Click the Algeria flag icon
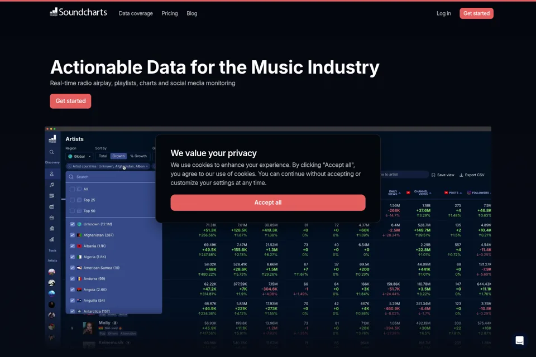Image resolution: width=536 pixels, height=357 pixels. [x=79, y=257]
